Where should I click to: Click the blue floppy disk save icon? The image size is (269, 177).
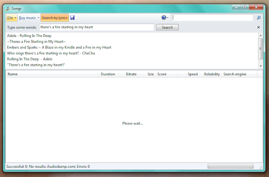[72, 18]
